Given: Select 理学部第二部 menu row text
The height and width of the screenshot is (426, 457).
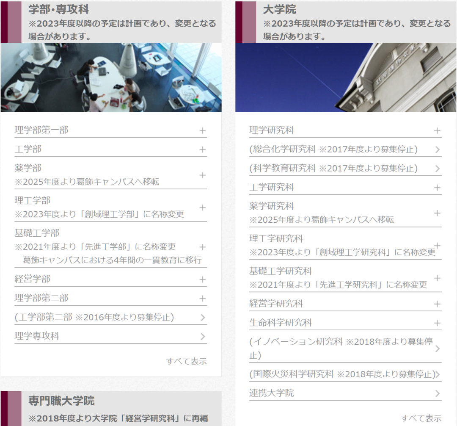Looking at the screenshot, I should point(41,298).
